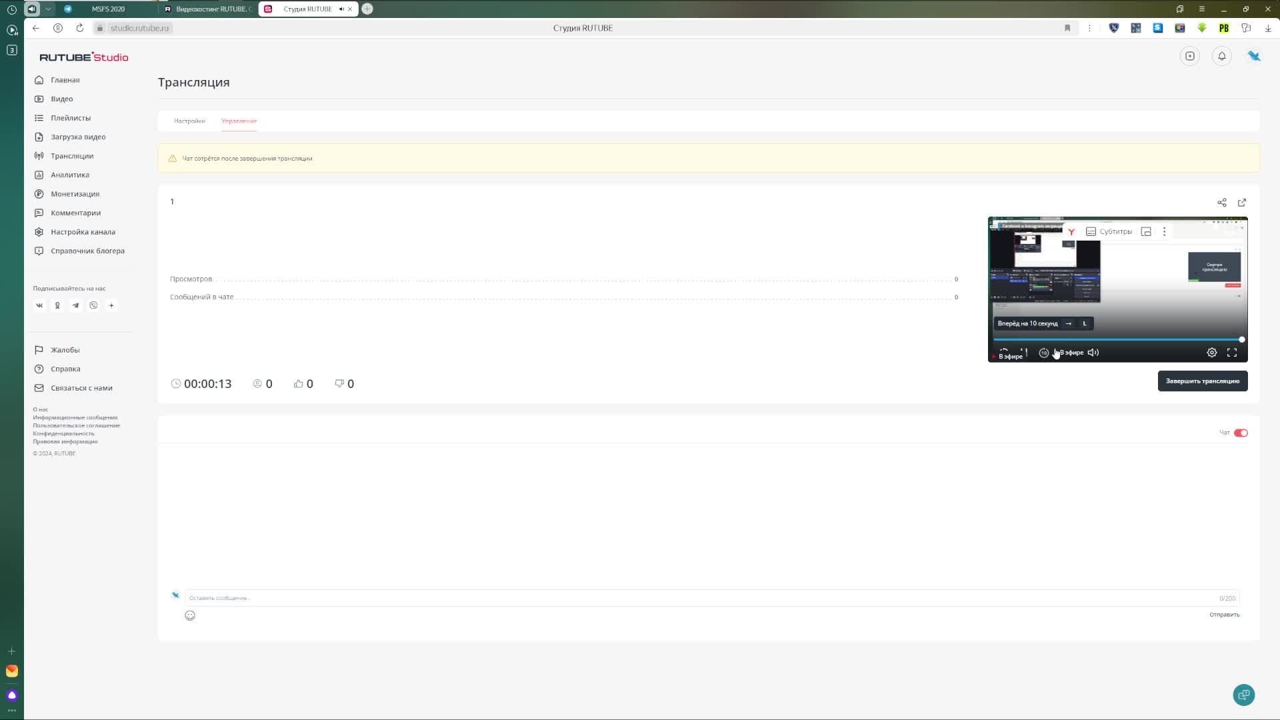This screenshot has height=720, width=1280.
Task: Click the VK social icon
Action: (39, 305)
